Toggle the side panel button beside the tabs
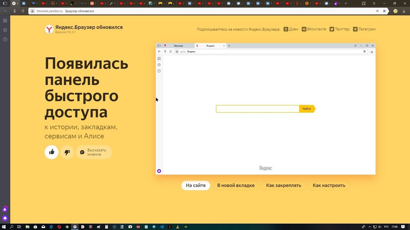410x230 pixels. click(5, 4)
